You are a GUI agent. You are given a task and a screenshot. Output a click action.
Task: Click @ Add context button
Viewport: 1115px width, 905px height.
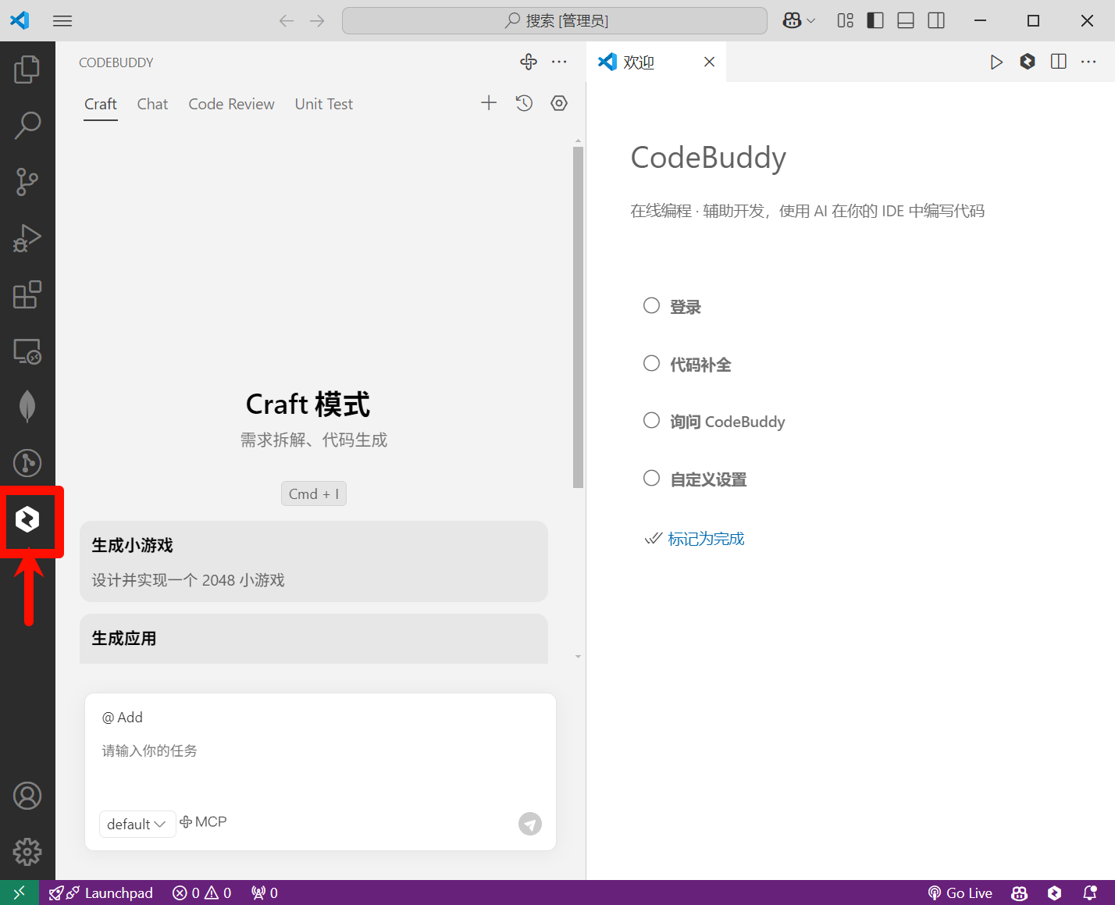[123, 718]
